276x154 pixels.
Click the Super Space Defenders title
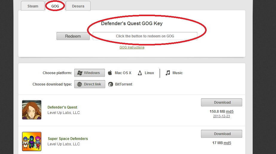[68, 139]
